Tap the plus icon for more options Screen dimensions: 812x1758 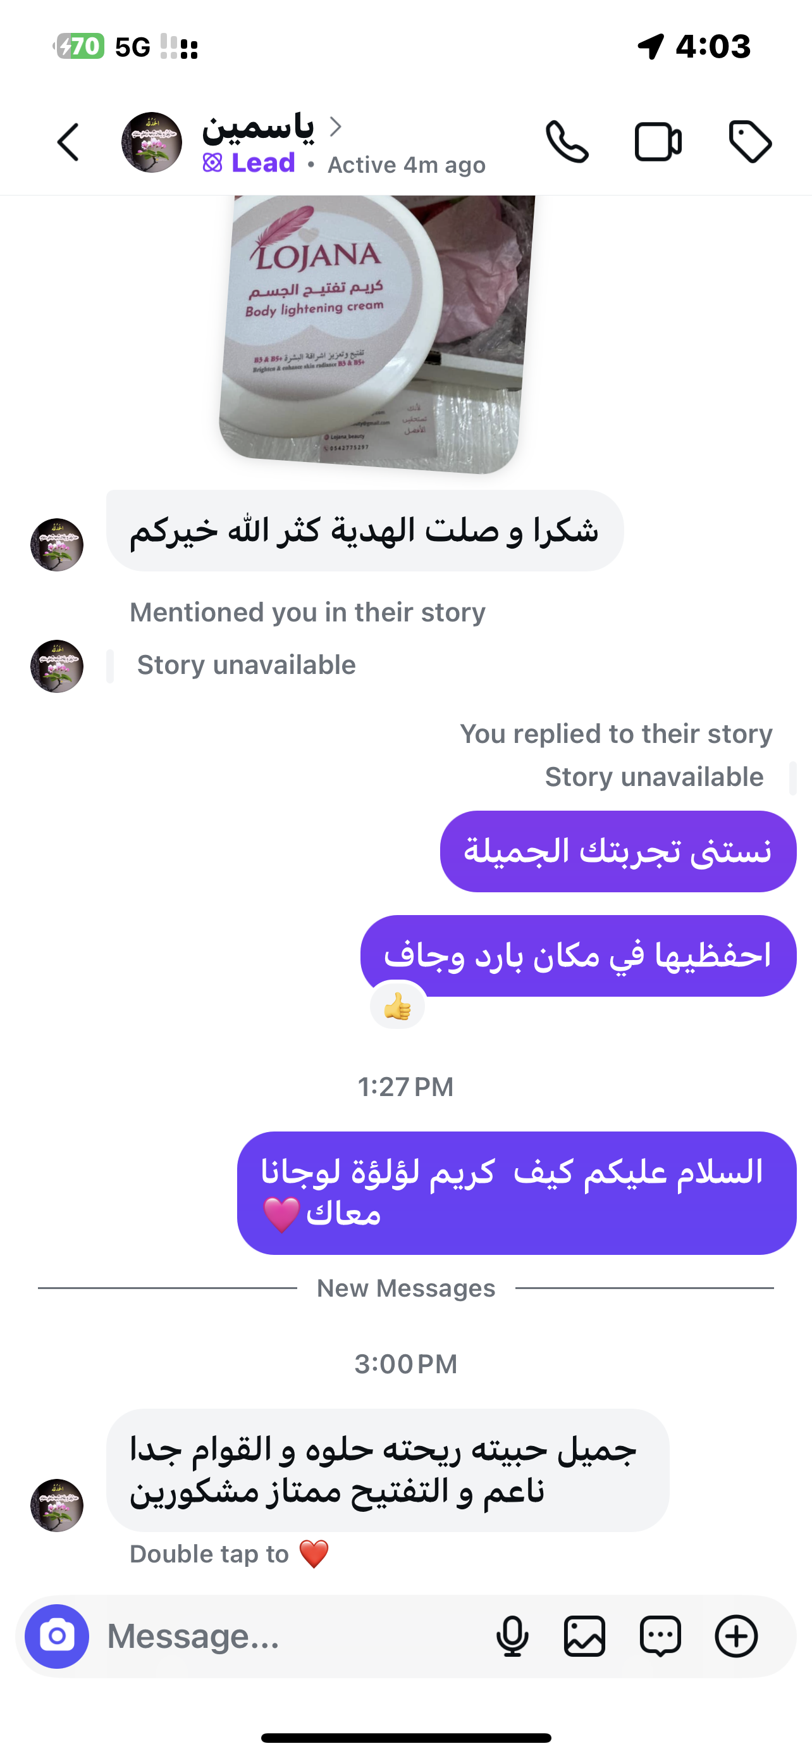tap(735, 1636)
